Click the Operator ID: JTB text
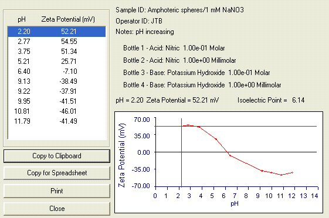This screenshot has width=329, height=218. pyautogui.click(x=139, y=21)
